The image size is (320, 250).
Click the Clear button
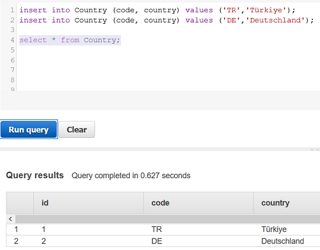tap(77, 129)
